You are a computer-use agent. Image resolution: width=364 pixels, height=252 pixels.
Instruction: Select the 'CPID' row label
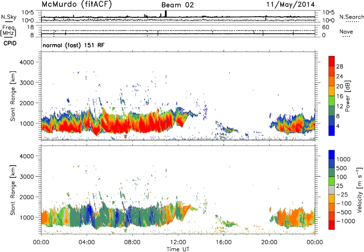point(10,43)
